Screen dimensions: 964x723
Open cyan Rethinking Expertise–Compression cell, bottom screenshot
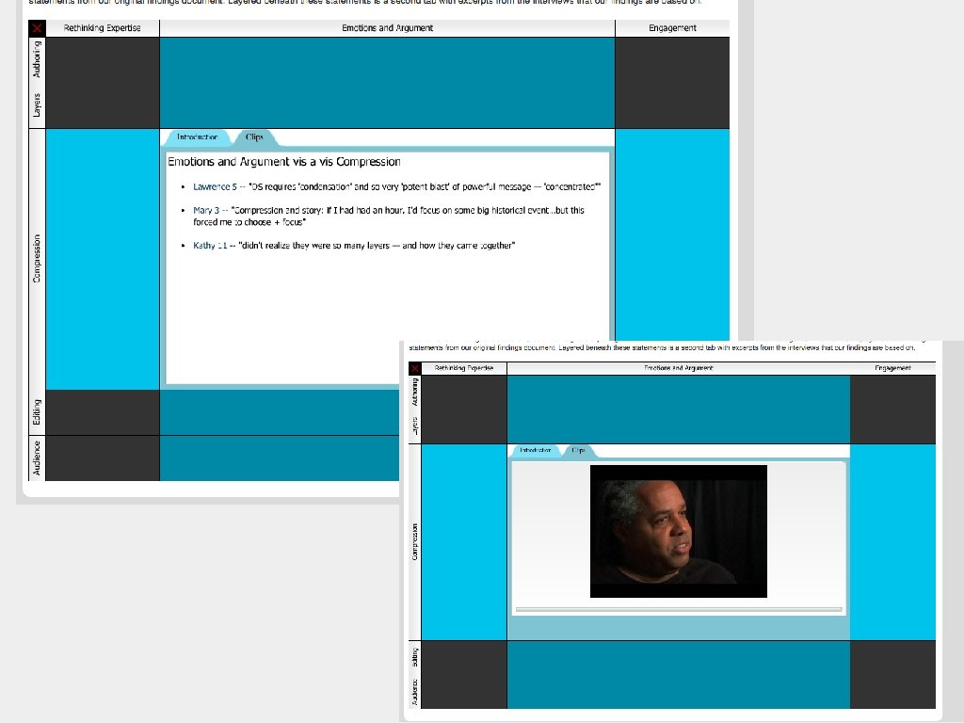coord(464,541)
